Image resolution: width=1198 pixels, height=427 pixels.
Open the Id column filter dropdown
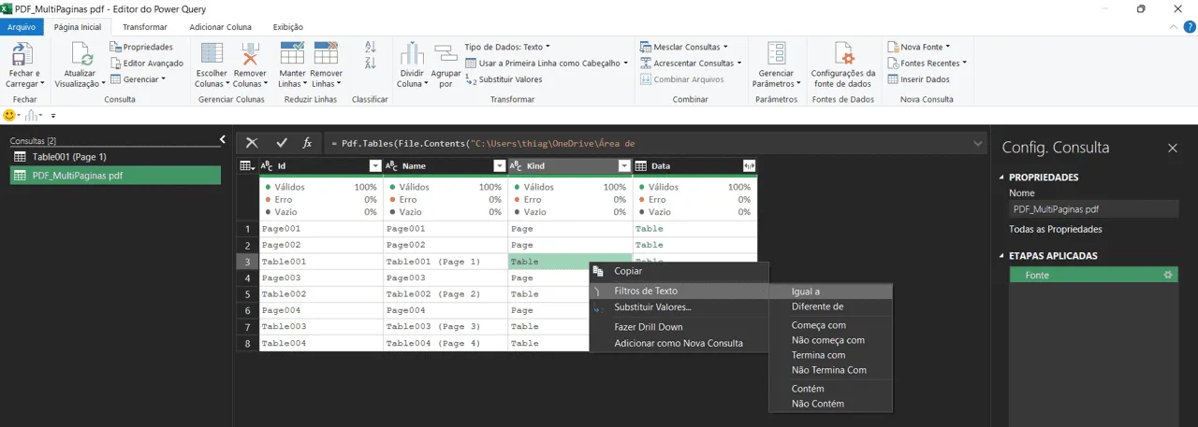point(375,165)
